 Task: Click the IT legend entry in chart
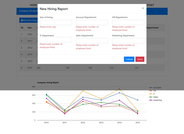point(152,94)
